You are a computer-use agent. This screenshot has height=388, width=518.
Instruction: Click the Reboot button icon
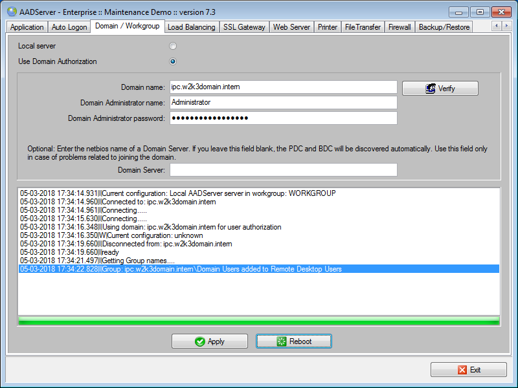tap(282, 341)
